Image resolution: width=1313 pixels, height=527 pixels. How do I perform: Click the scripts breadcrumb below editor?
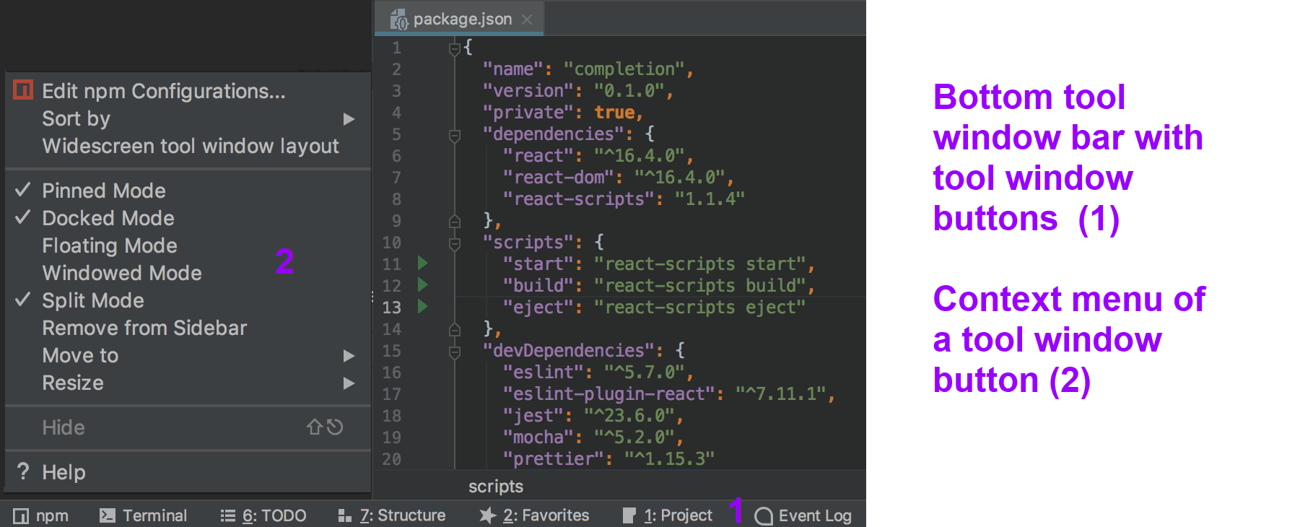pyautogui.click(x=496, y=487)
